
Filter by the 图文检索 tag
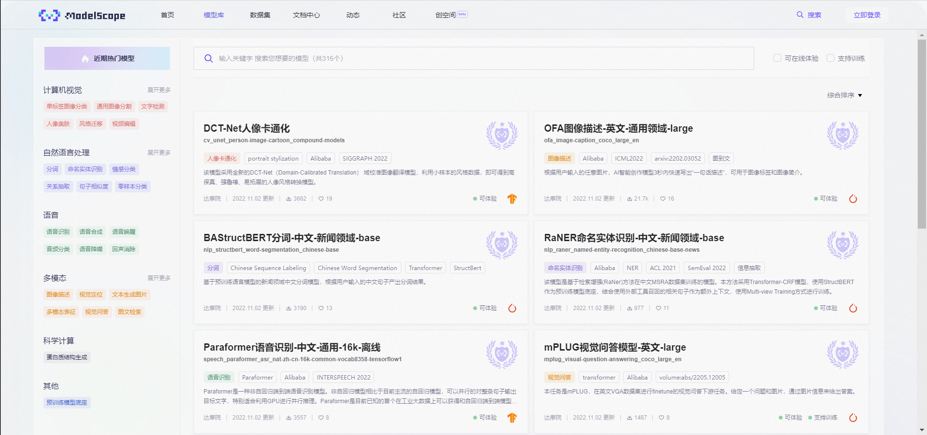[x=130, y=312]
